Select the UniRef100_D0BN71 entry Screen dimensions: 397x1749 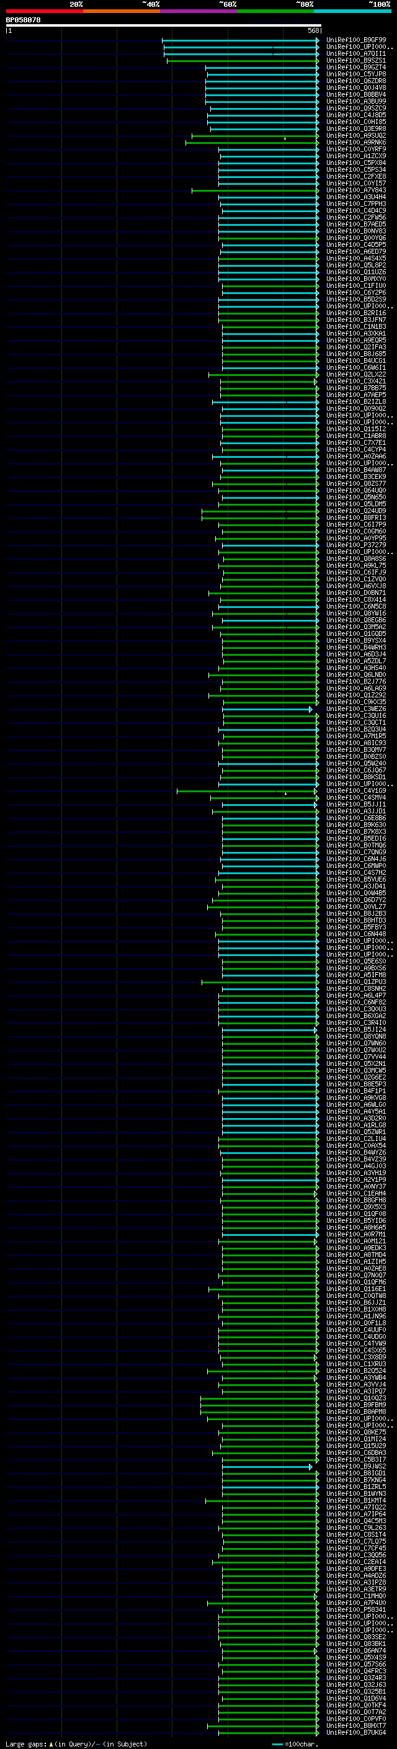click(356, 593)
